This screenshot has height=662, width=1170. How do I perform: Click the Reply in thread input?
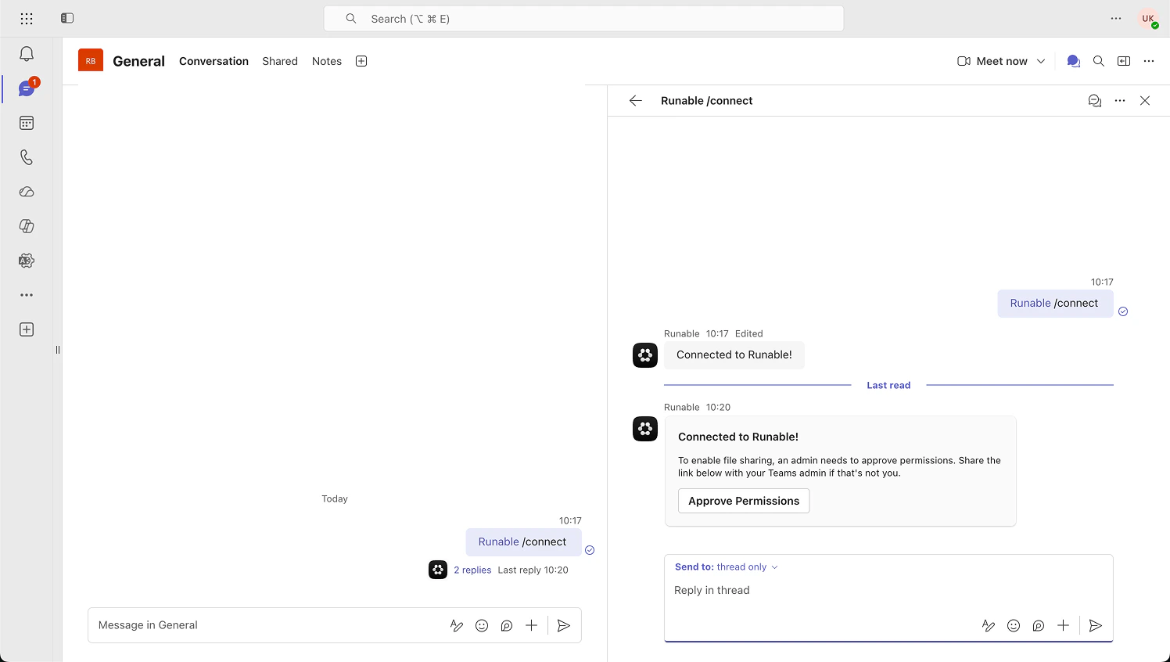[888, 590]
